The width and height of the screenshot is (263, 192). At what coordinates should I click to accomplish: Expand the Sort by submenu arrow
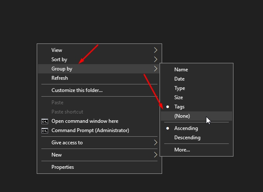[x=156, y=59]
